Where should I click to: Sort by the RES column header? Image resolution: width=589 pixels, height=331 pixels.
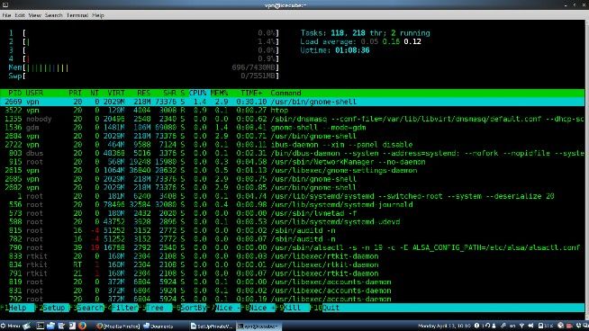[143, 93]
